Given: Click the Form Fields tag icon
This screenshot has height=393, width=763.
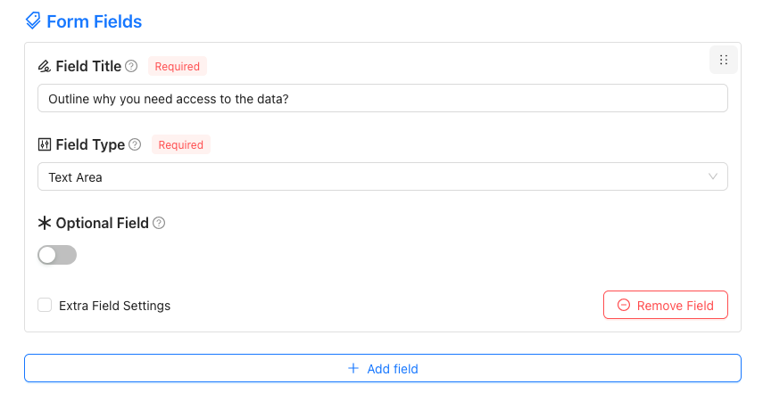Looking at the screenshot, I should point(33,20).
